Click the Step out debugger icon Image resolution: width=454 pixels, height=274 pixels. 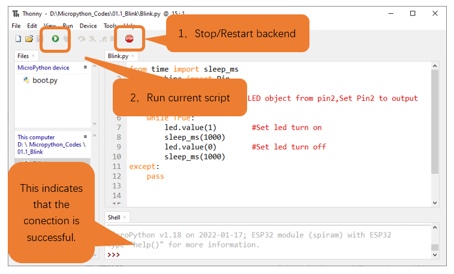coord(103,39)
